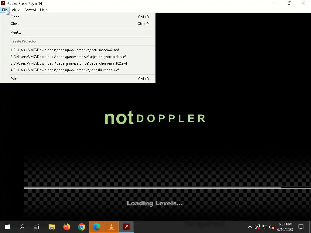This screenshot has height=233, width=311.
Task: Open recent file papasburgeria.swf
Action: pyautogui.click(x=77, y=70)
